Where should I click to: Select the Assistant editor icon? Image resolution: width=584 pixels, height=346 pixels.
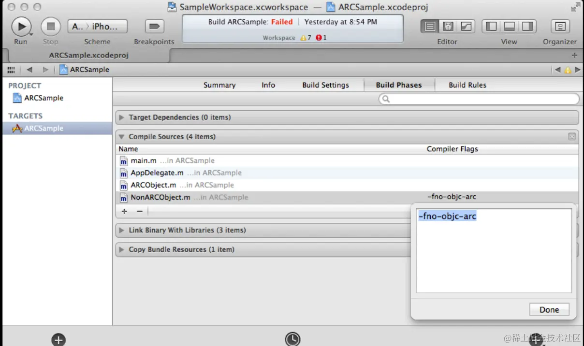[448, 27]
